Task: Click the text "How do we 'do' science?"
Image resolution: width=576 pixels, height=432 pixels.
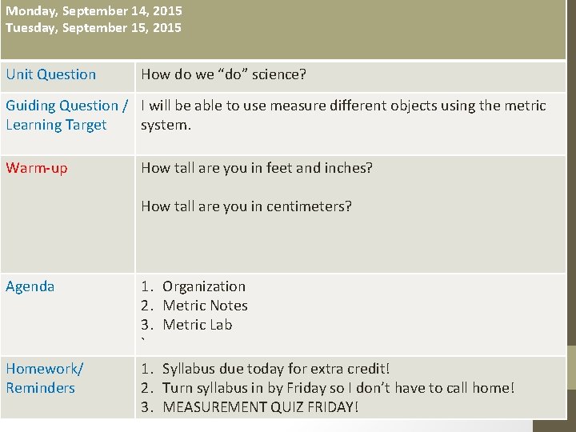Action: (224, 74)
